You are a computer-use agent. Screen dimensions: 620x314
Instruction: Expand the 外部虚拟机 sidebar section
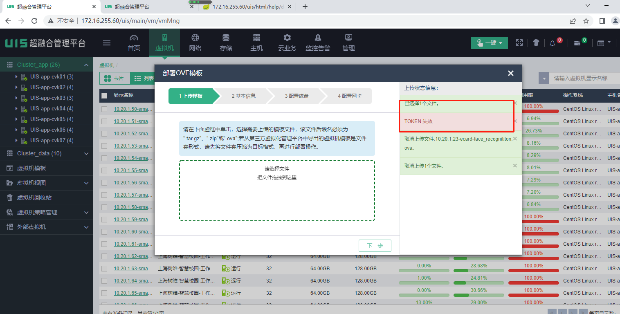pyautogui.click(x=86, y=227)
